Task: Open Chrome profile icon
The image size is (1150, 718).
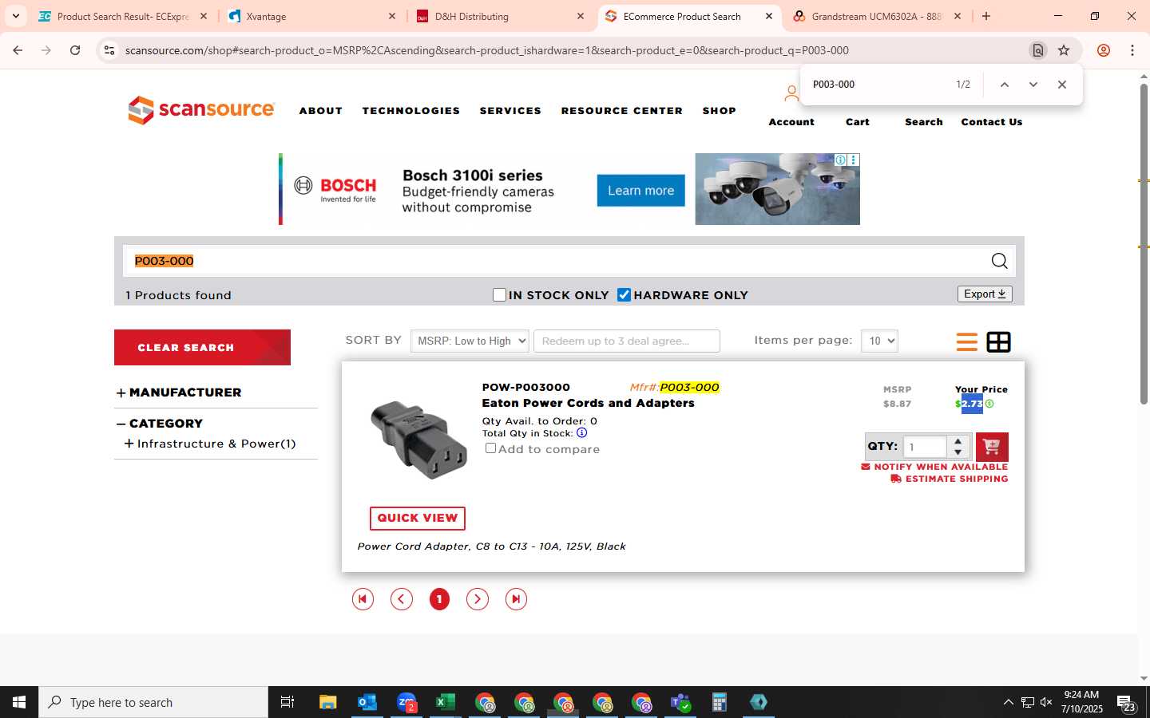Action: [1104, 50]
